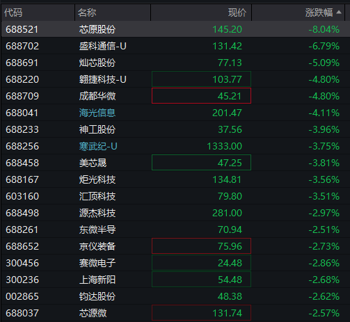
Task: Click the -6.79% change value
Action: click(x=324, y=46)
